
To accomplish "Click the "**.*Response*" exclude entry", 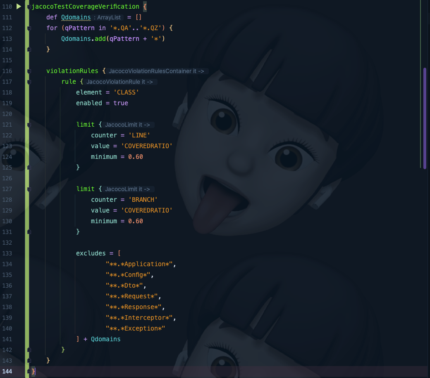I will pos(134,307).
